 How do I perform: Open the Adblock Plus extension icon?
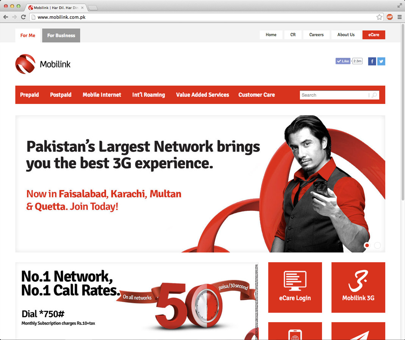click(390, 17)
